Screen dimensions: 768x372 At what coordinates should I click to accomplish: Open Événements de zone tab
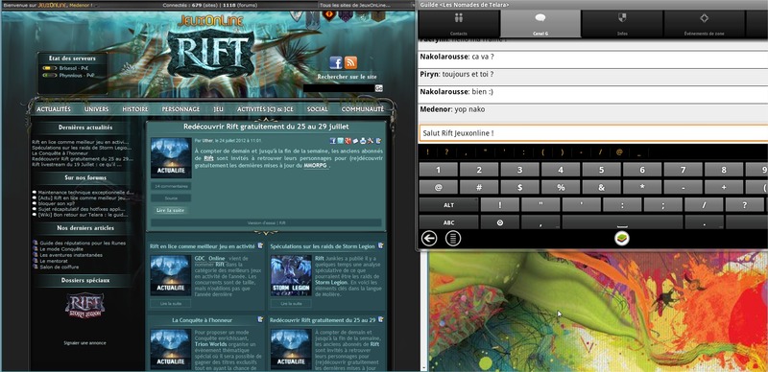click(704, 24)
